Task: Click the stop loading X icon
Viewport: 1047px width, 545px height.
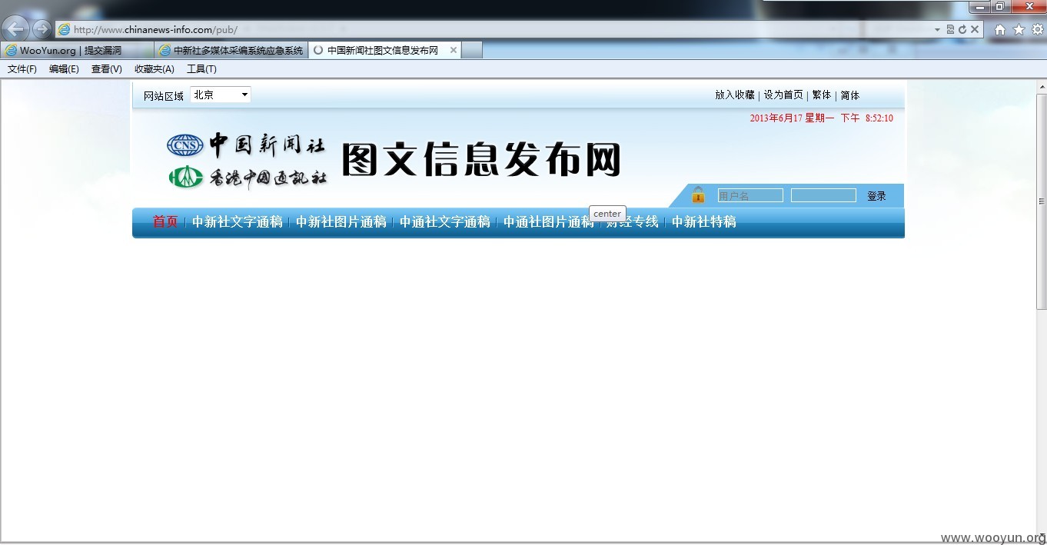Action: [975, 29]
